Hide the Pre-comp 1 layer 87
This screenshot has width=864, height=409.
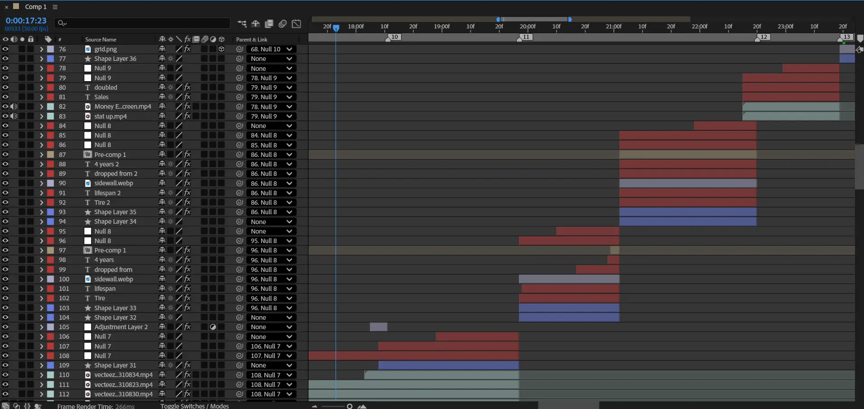(5, 155)
